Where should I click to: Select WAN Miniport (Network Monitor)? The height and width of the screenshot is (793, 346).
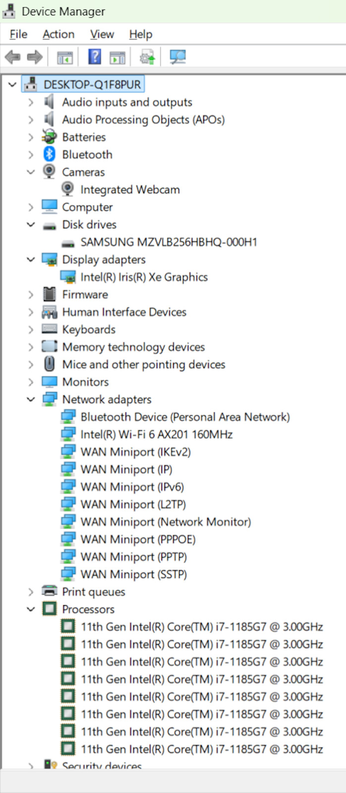click(166, 521)
